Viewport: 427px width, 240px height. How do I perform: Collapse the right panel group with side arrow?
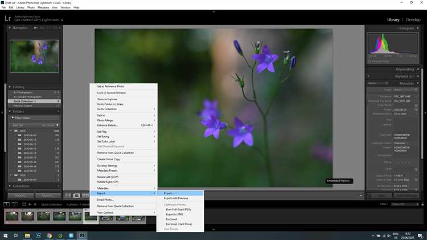[425, 112]
